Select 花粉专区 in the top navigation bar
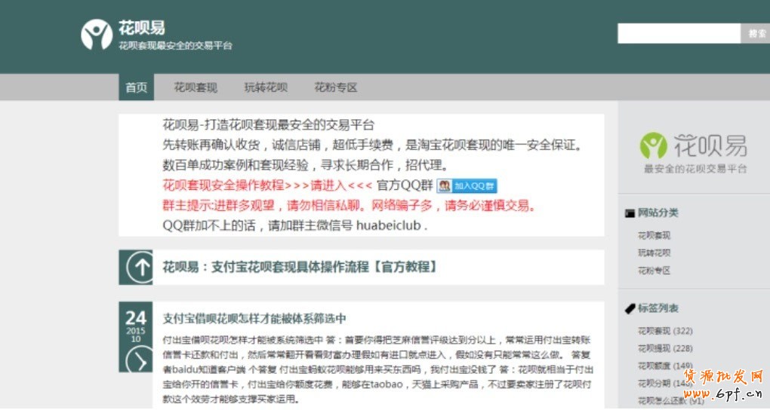The image size is (770, 410). [336, 87]
